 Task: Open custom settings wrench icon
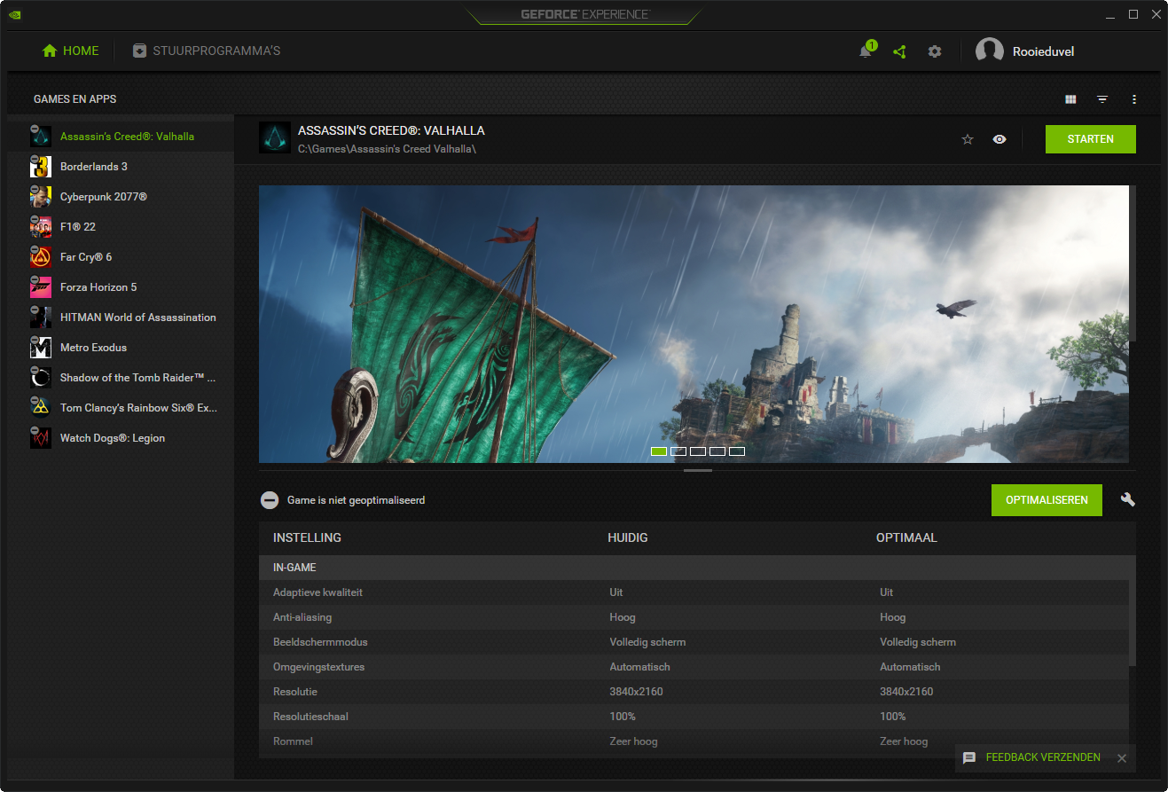coord(1127,500)
